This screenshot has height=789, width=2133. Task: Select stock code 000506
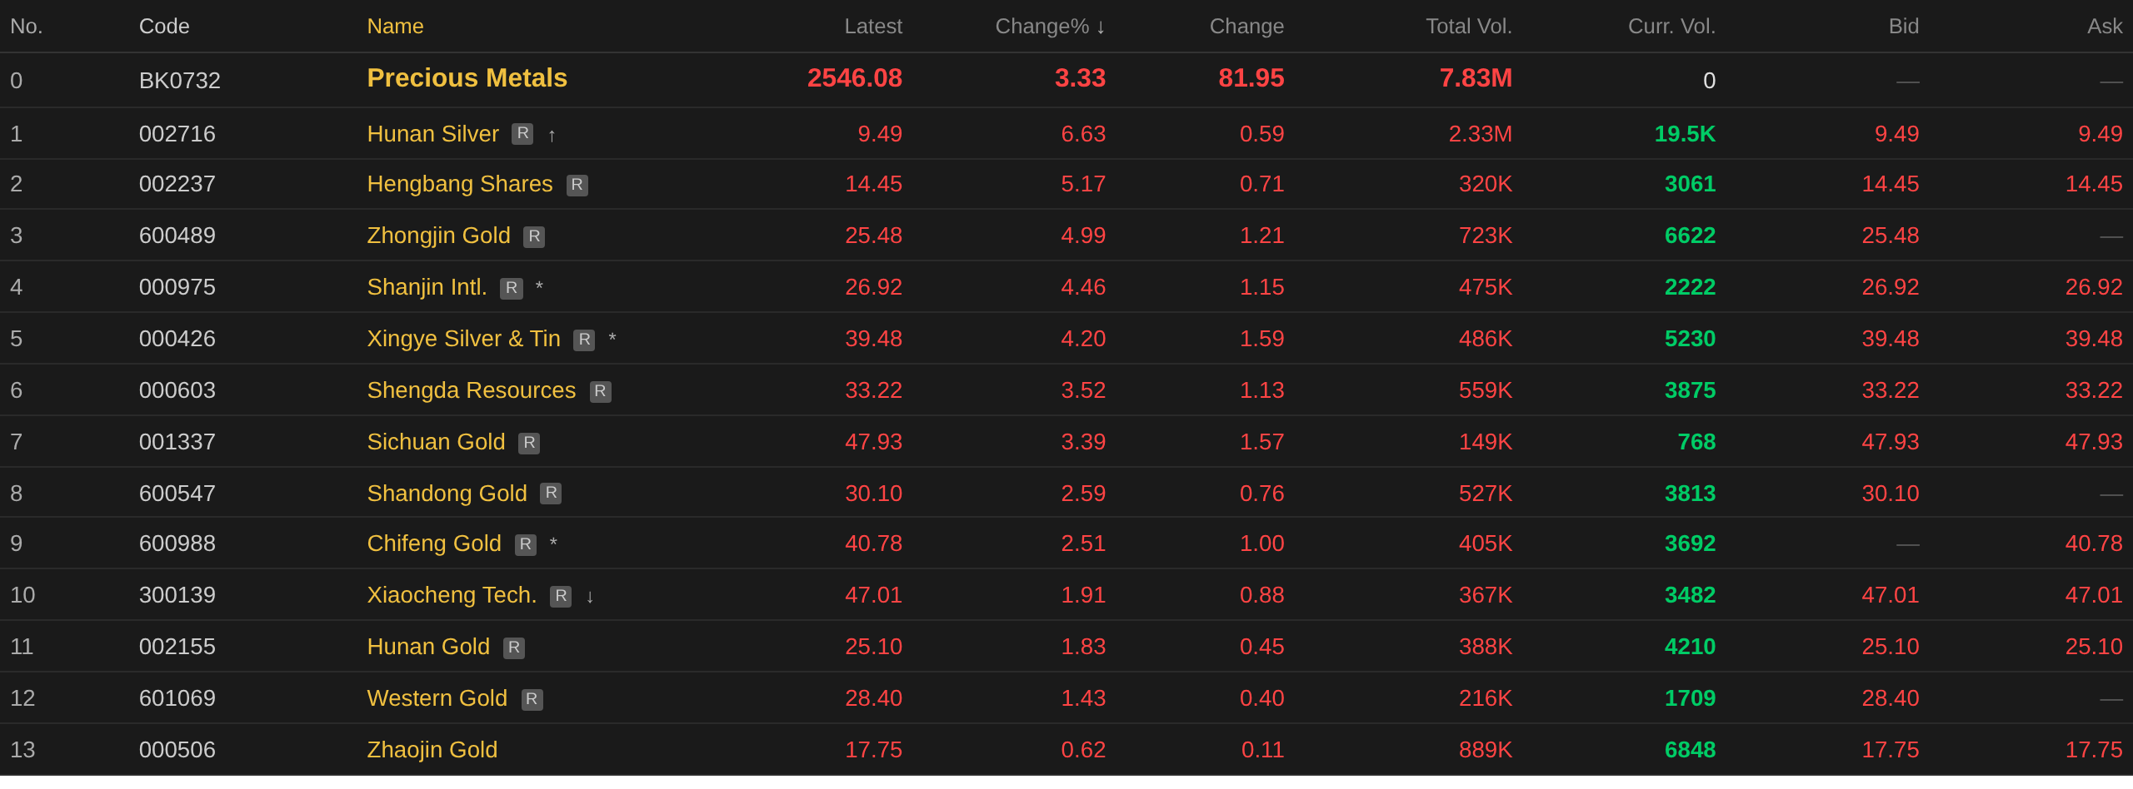click(177, 750)
